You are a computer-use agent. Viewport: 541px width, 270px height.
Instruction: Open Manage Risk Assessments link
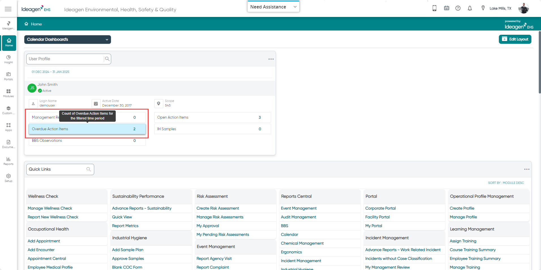point(220,217)
